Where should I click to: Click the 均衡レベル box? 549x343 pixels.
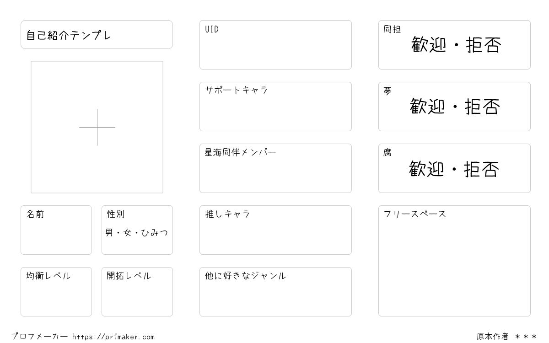[56, 292]
